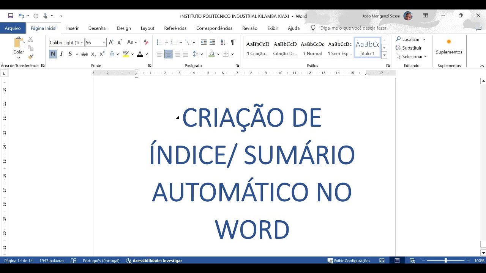The height and width of the screenshot is (273, 486).
Task: Apply font color with the underlined A
Action: tap(140, 54)
